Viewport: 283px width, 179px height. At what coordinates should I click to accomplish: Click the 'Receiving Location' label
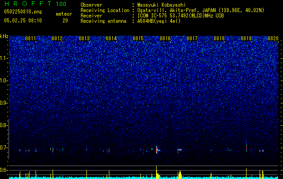tap(105, 10)
